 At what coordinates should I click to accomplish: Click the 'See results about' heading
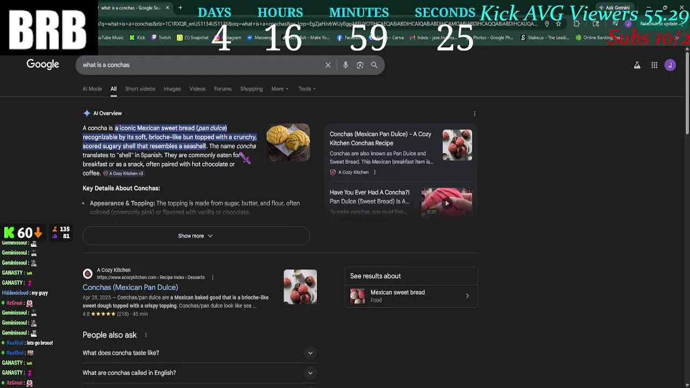pyautogui.click(x=376, y=276)
